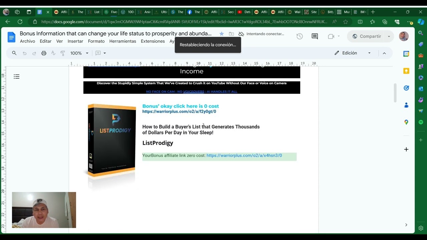The image size is (427, 240).
Task: Click the document vertical scrollbar
Action: [x=395, y=93]
